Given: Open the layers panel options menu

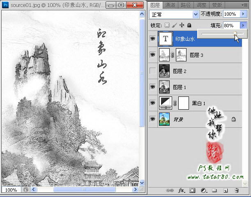Looking at the screenshot, I should (x=244, y=5).
